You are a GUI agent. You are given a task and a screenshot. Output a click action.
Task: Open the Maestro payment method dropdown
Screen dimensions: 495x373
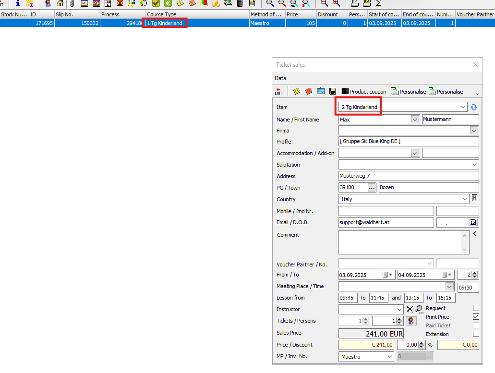(x=389, y=357)
